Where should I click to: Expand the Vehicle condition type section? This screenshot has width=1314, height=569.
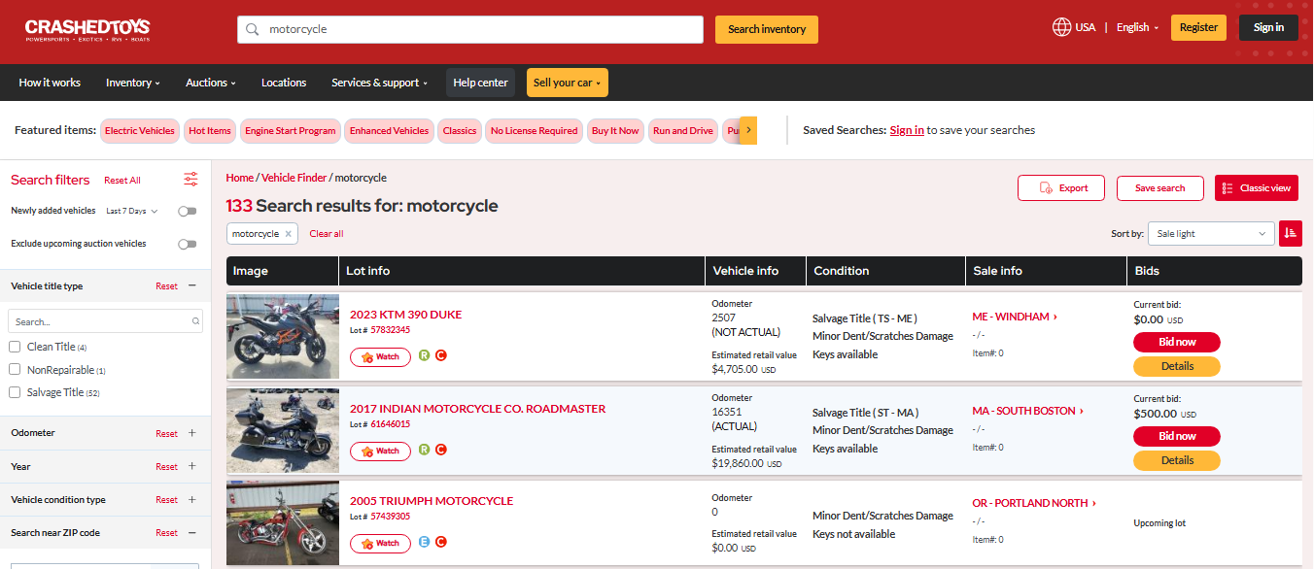(x=191, y=499)
